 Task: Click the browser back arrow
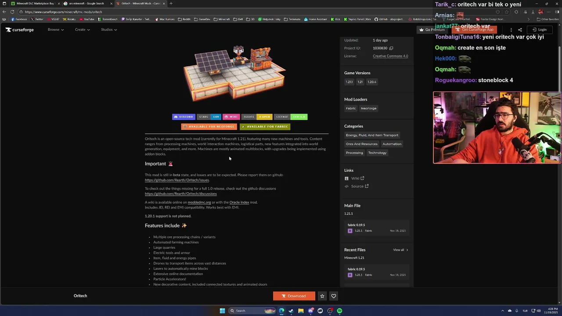click(x=5, y=12)
